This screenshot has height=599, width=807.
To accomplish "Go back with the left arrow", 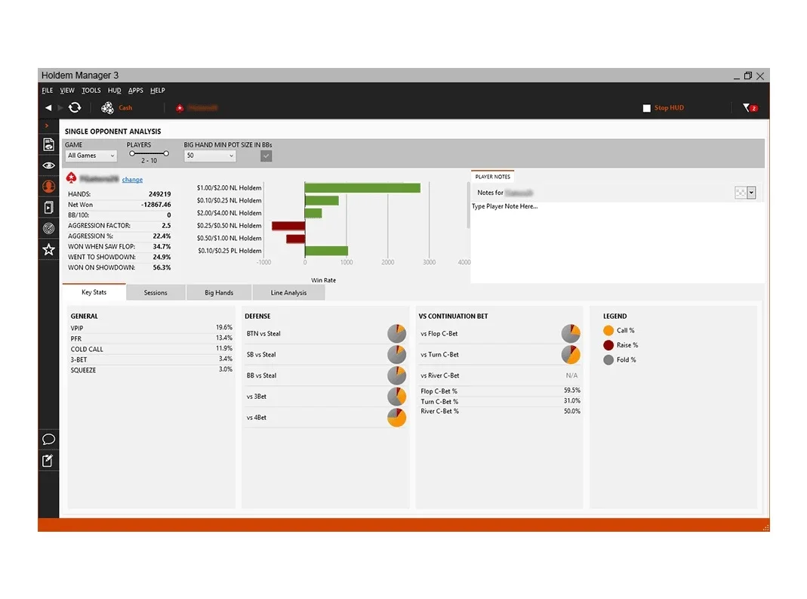I will [48, 108].
